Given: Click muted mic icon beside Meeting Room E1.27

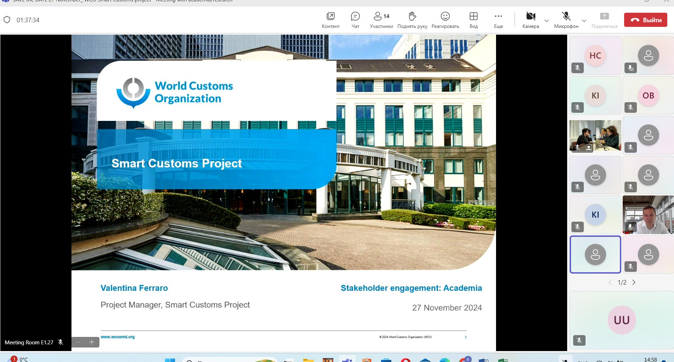Looking at the screenshot, I should coord(61,342).
